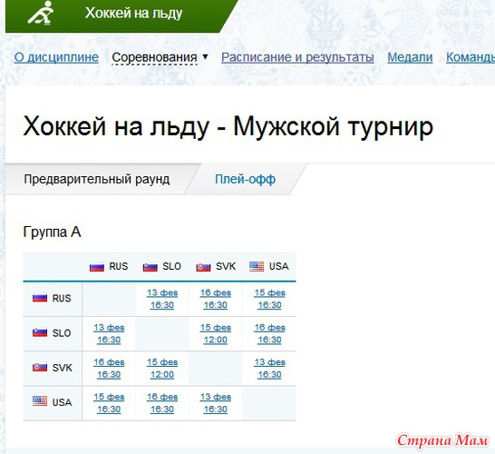The width and height of the screenshot is (495, 454).
Task: Open the О дисциплине link
Action: [56, 57]
